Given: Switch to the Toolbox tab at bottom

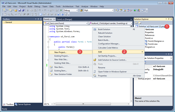Looking at the screenshot, I should click(x=8, y=104).
